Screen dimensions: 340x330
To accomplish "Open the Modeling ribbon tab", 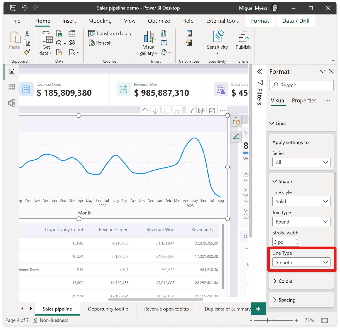I will tap(100, 21).
